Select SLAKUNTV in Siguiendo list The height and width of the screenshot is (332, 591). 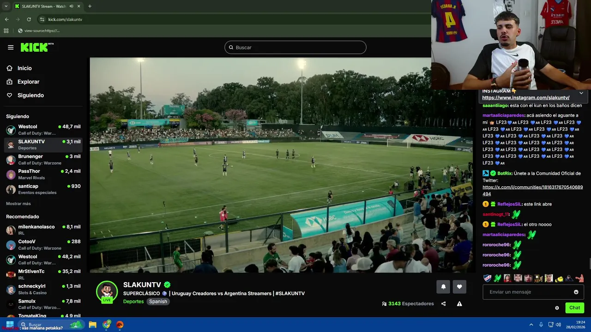(x=43, y=144)
